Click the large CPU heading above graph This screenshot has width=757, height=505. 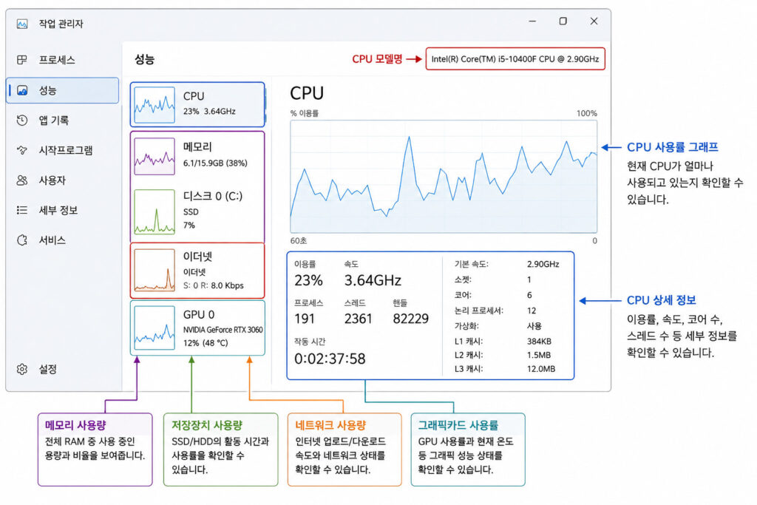(307, 93)
